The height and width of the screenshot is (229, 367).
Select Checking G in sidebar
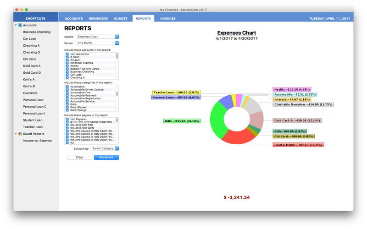(31, 52)
